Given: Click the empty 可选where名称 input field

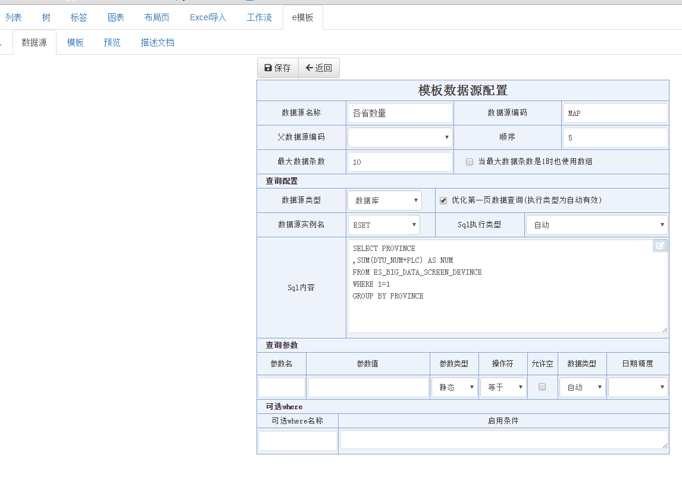Looking at the screenshot, I should (x=298, y=441).
